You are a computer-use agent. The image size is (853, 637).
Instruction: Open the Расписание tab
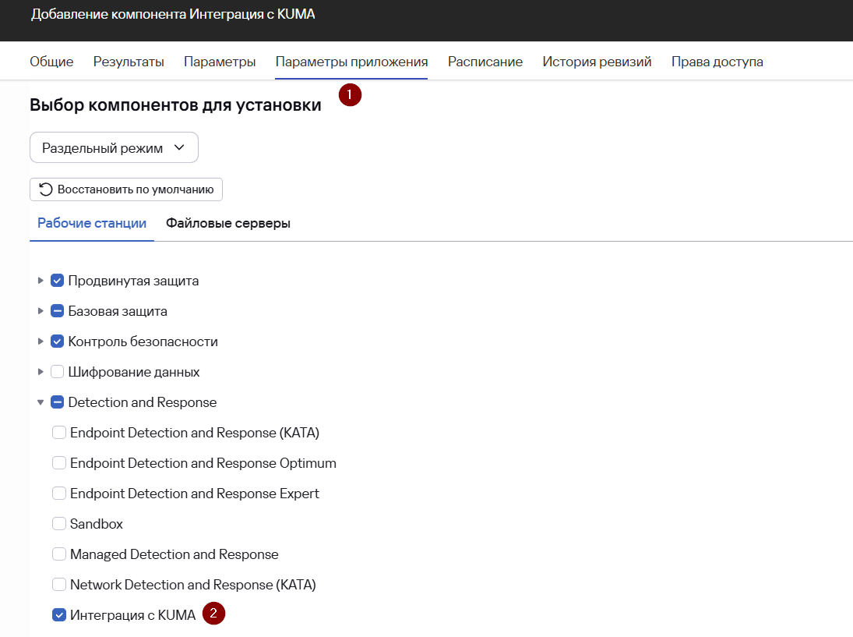(485, 62)
